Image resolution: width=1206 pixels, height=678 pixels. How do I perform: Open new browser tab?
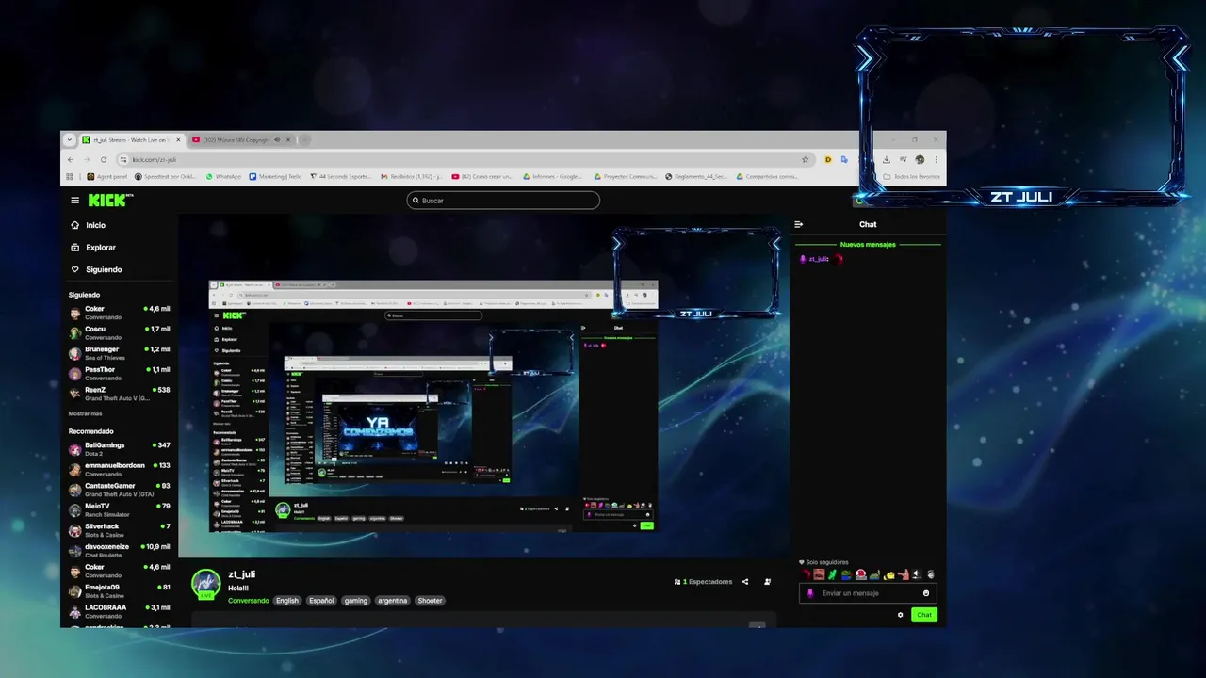(x=304, y=139)
